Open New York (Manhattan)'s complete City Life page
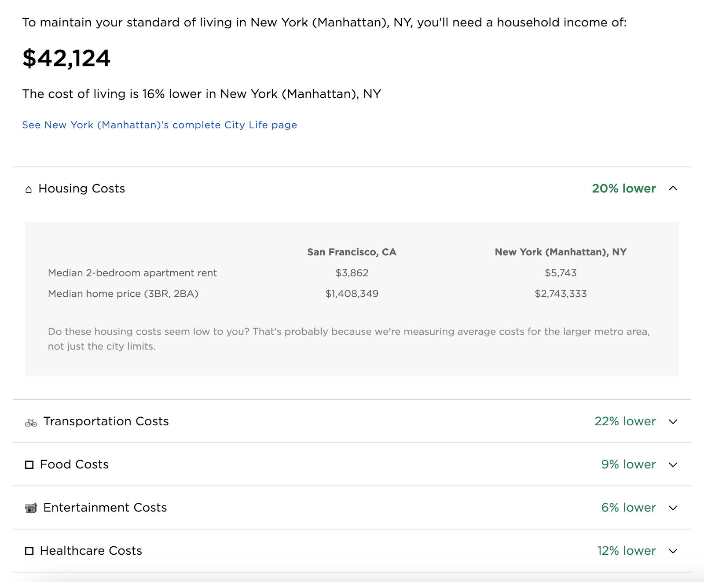This screenshot has width=704, height=582. coord(159,125)
